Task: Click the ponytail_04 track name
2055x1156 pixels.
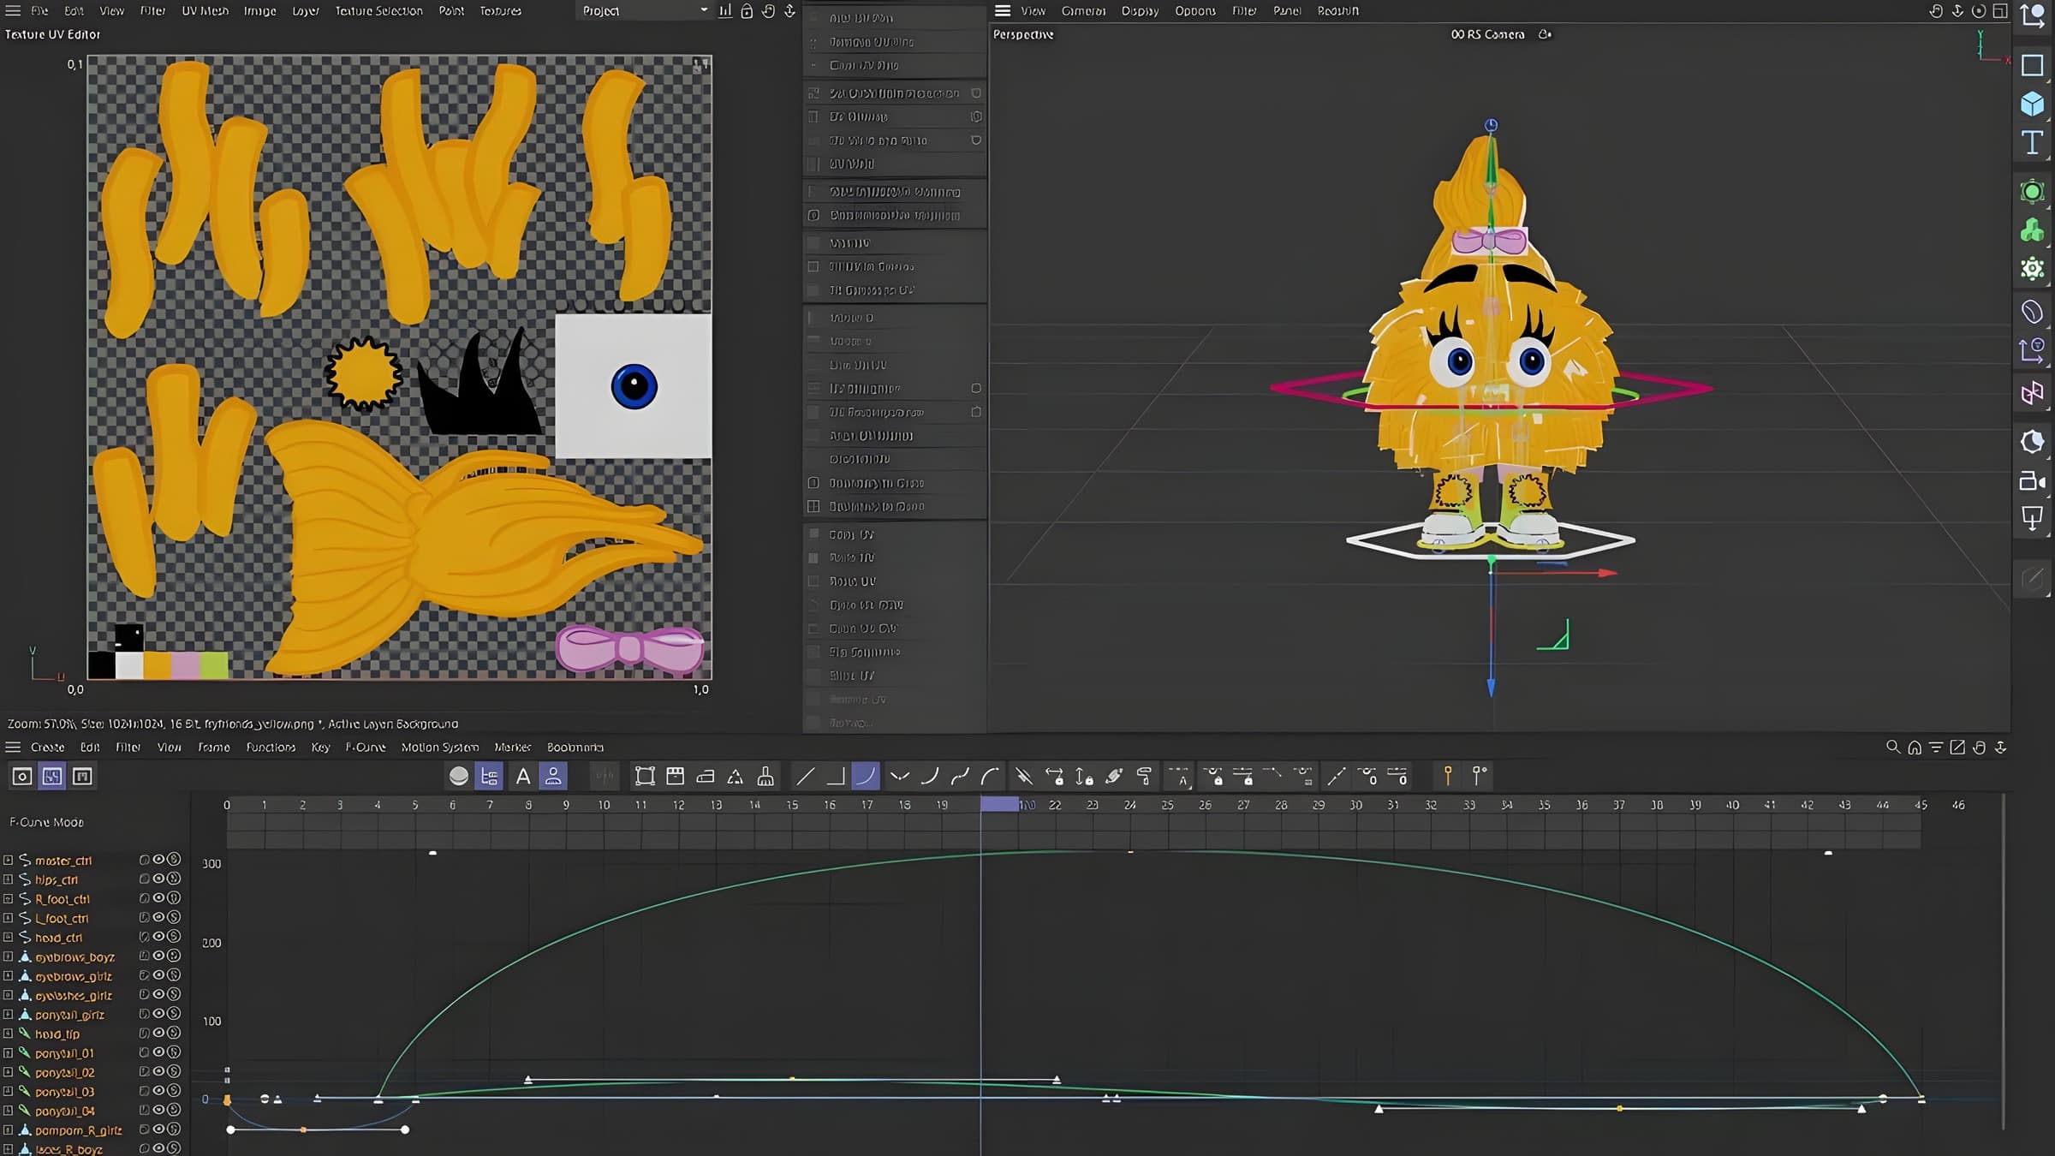Action: pyautogui.click(x=65, y=1111)
